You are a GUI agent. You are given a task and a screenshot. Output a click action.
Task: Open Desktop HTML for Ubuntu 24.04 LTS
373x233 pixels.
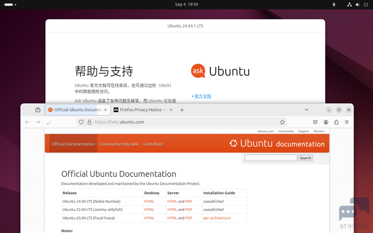click(x=149, y=202)
